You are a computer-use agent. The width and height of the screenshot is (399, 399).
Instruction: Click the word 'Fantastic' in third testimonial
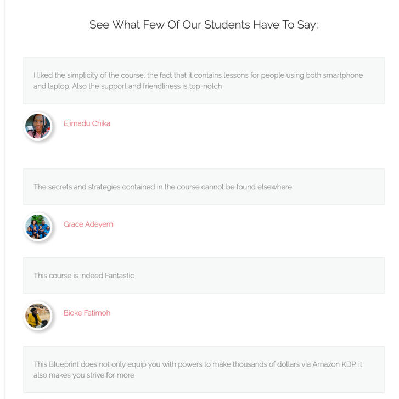119,276
